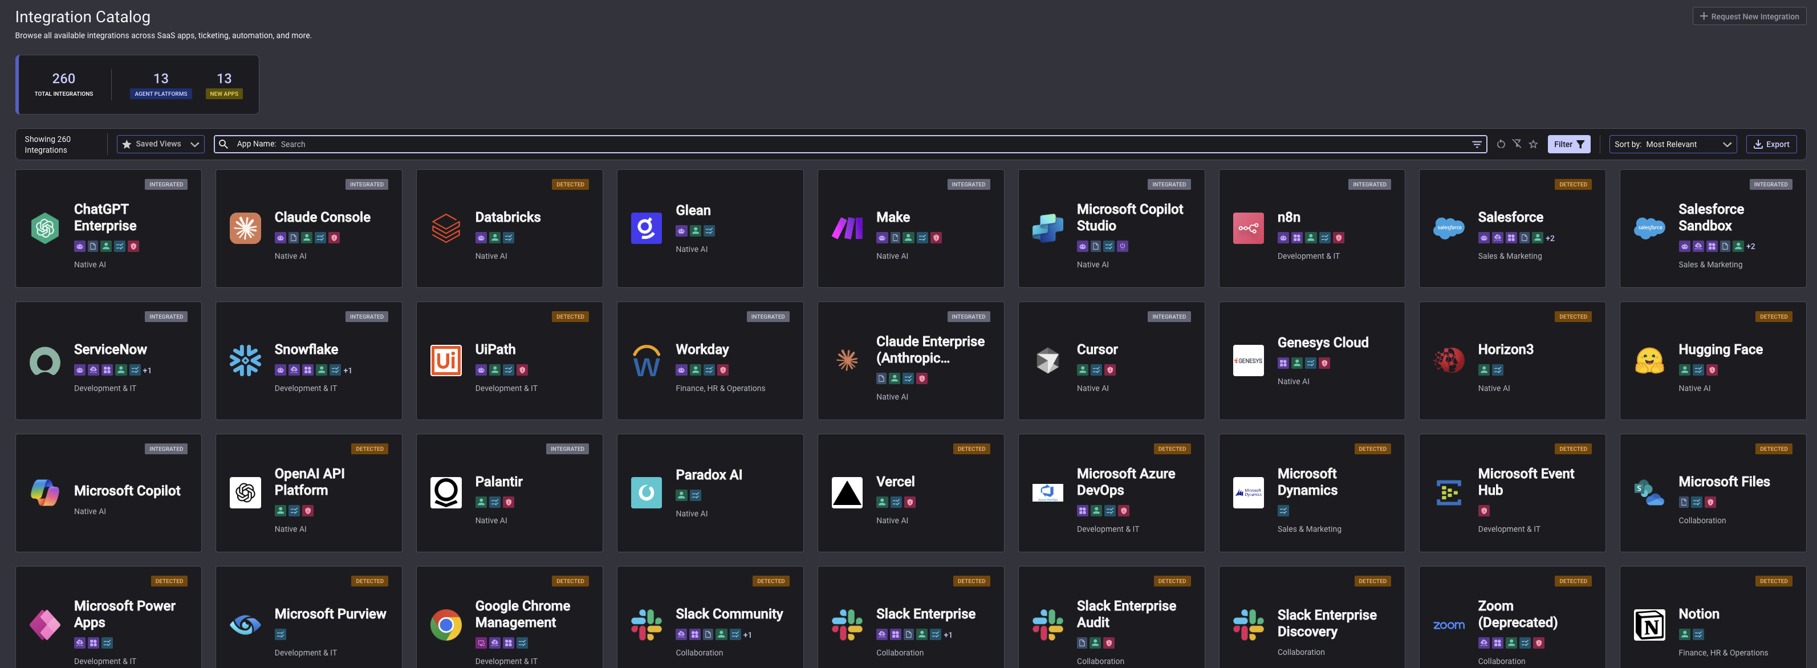Show the +1 more capability on Snowflake

point(347,371)
